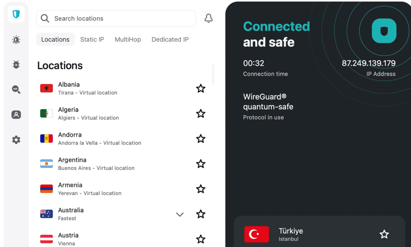Viewport: 411px width, 247px height.
Task: Click the teal connected shield button
Action: point(384,31)
